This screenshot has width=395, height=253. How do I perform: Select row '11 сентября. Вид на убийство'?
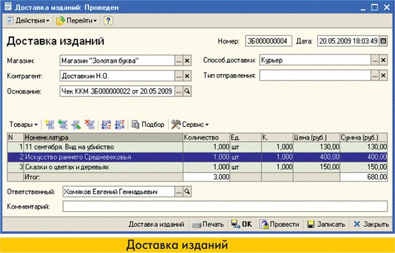tap(197, 147)
